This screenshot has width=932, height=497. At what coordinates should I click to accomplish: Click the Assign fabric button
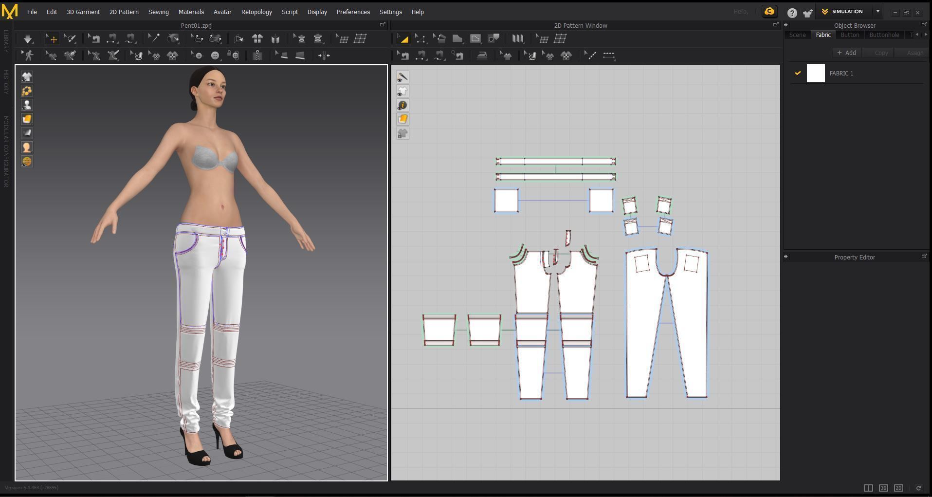911,53
